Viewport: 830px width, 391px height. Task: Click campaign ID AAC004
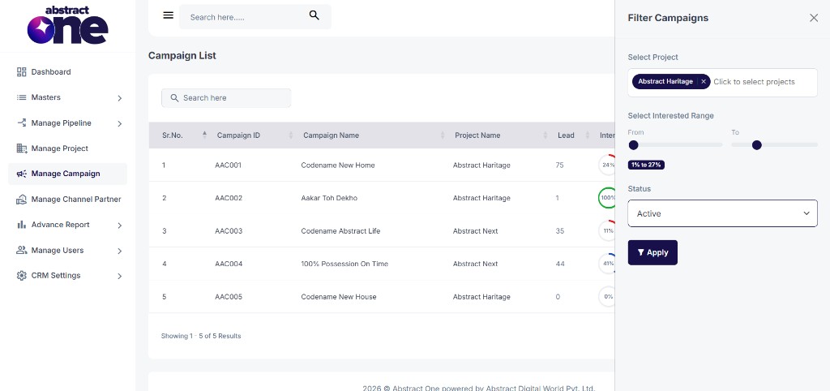(x=229, y=264)
